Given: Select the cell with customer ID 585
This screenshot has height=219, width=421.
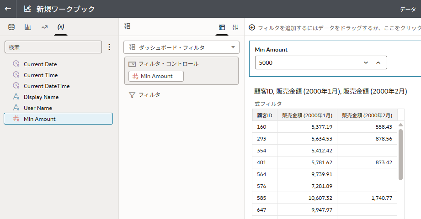Looking at the screenshot, I should click(x=265, y=198).
